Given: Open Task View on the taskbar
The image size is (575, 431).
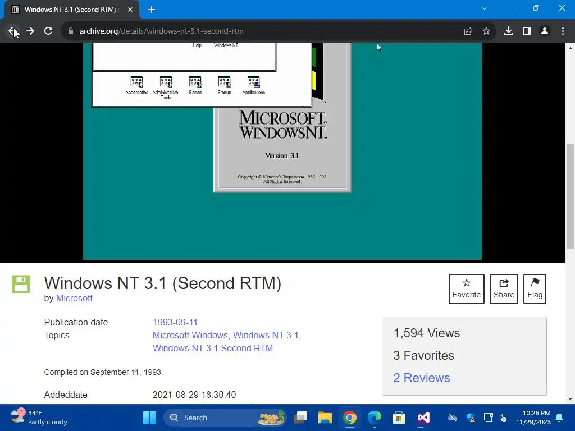Looking at the screenshot, I should click(x=301, y=418).
